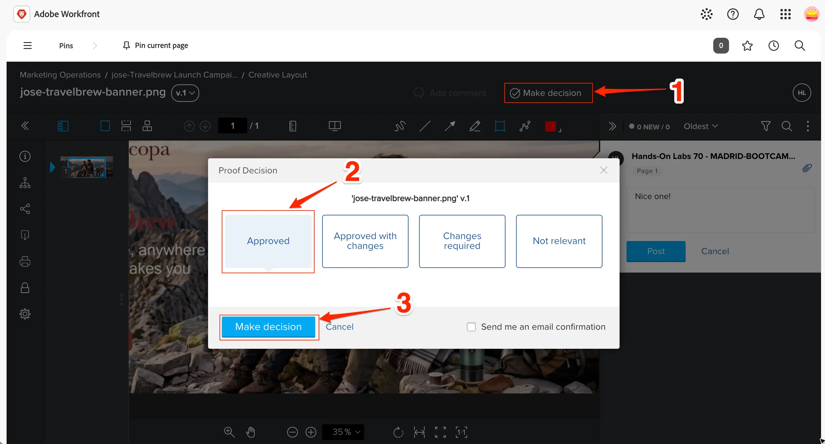The width and height of the screenshot is (825, 444).
Task: Open the workflow hierarchy sidebar icon
Action: pos(25,183)
